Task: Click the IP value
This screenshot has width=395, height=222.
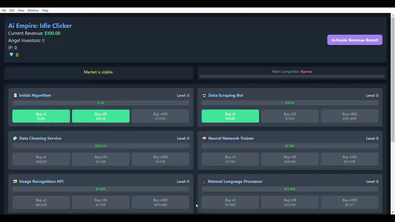Action: pos(16,48)
